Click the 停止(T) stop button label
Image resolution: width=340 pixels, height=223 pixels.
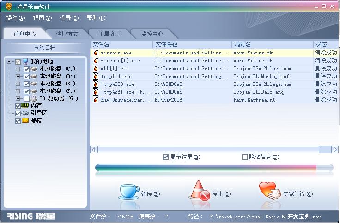point(221,193)
